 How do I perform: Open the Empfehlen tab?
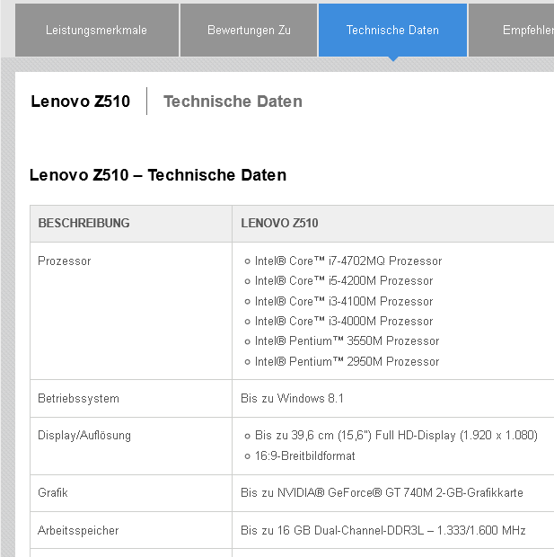[x=512, y=31]
